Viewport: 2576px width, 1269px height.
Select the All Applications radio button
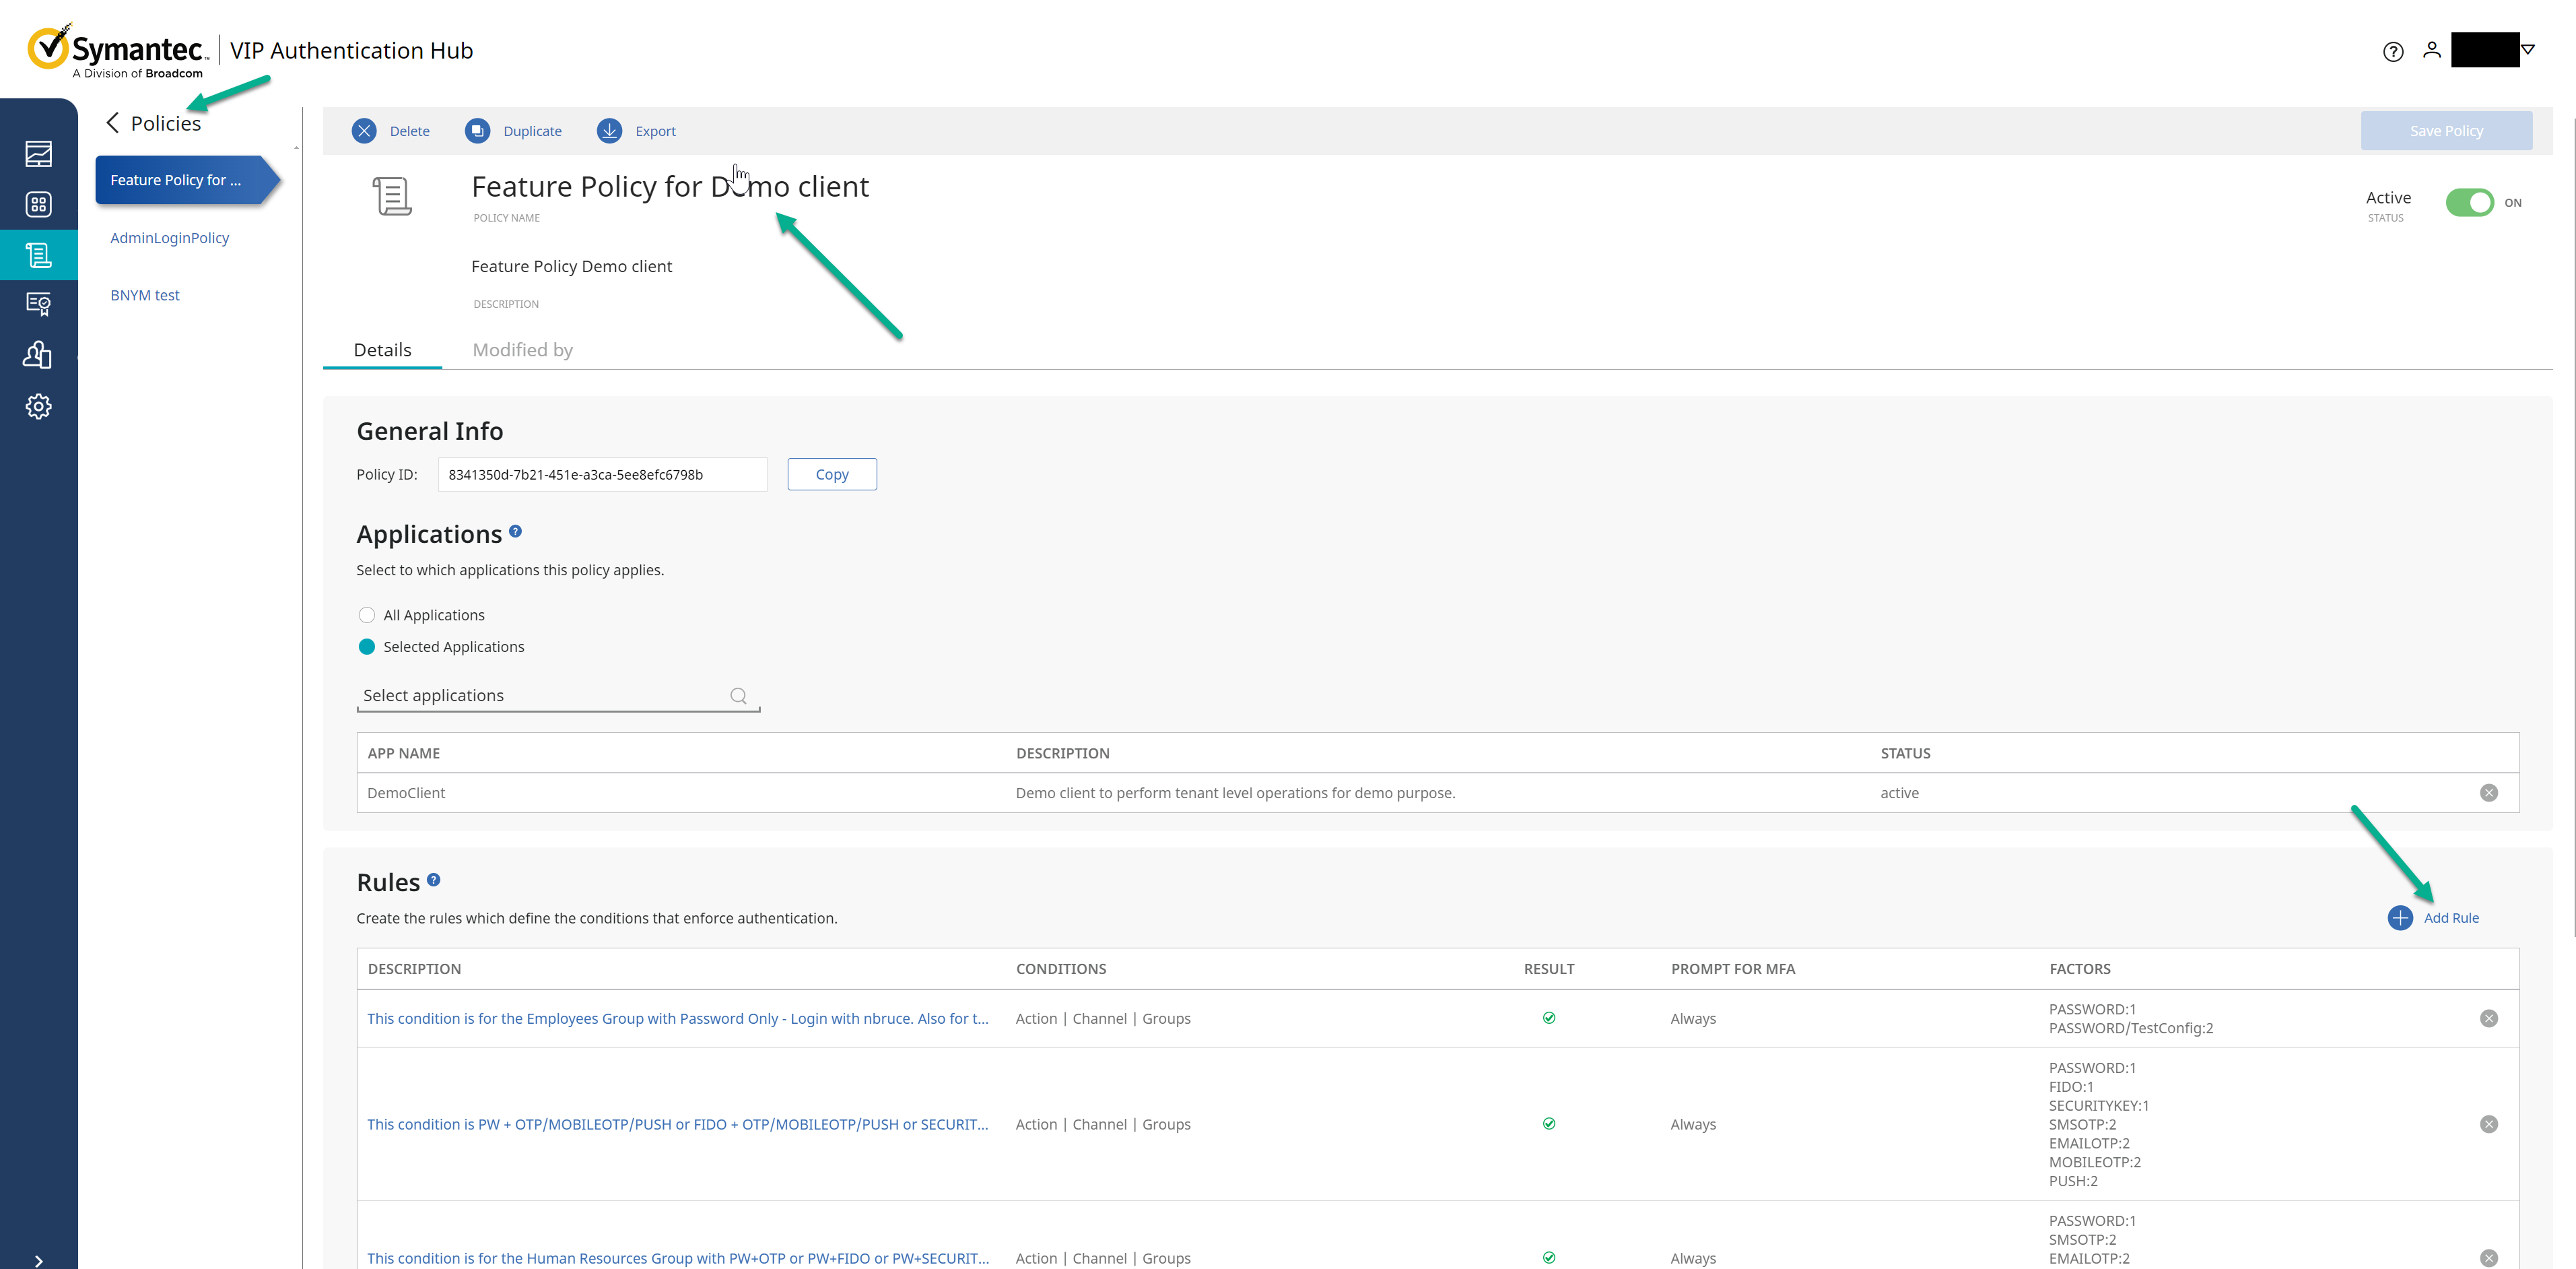click(x=367, y=614)
